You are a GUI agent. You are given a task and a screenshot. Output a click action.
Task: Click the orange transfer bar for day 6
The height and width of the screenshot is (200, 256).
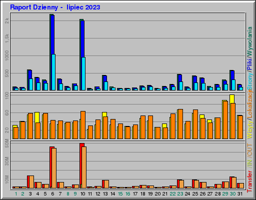tap(54, 168)
